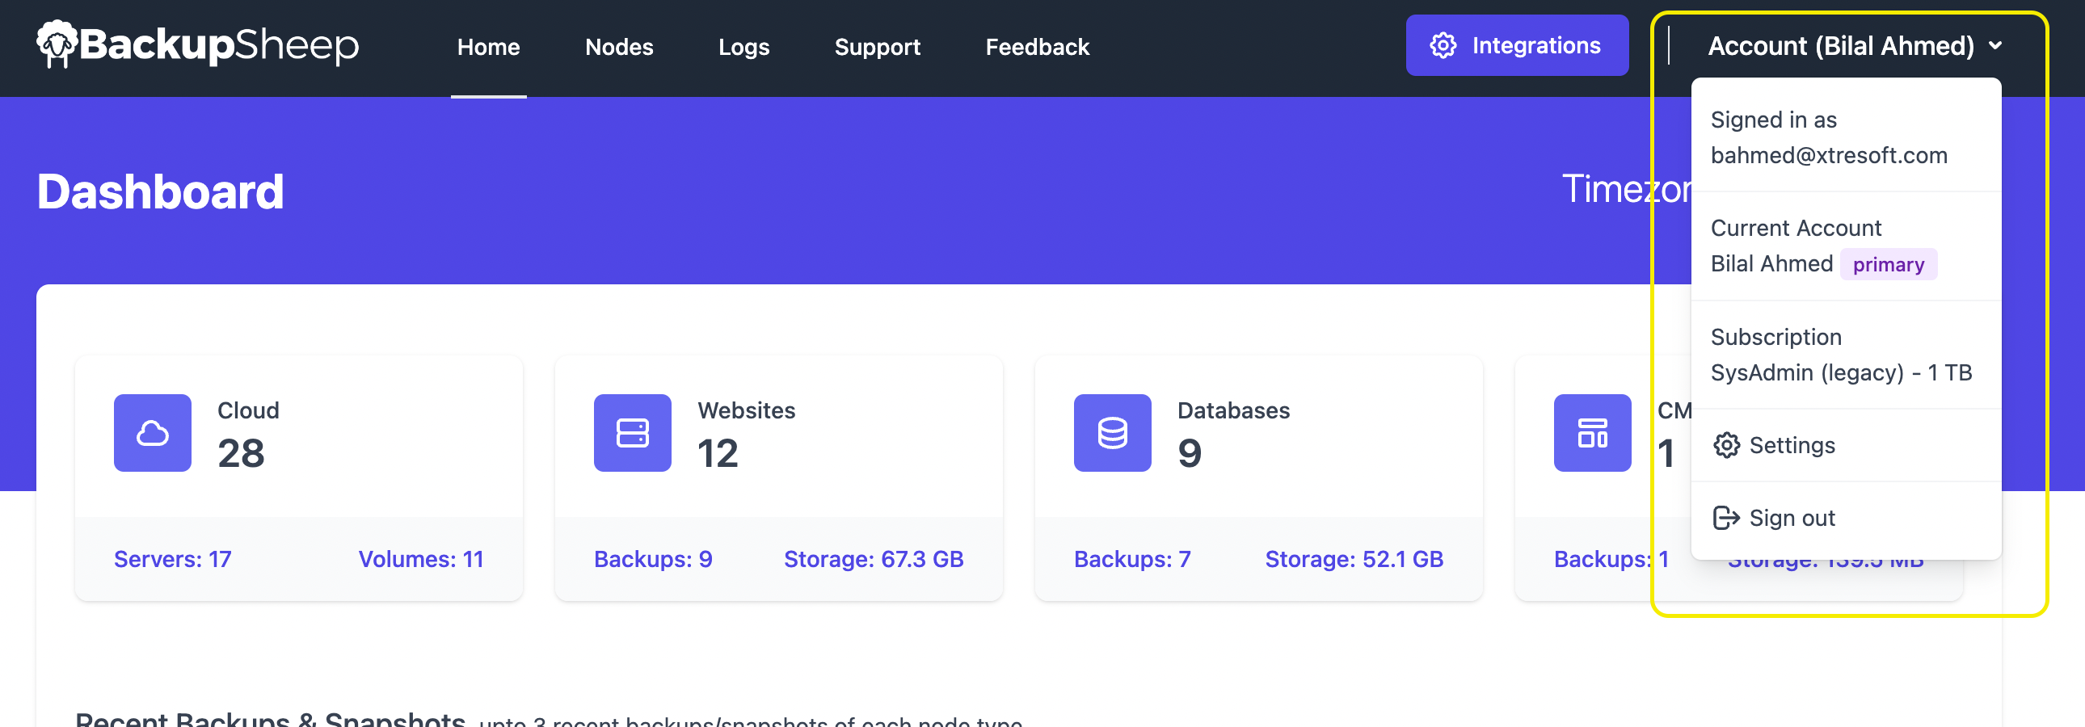Click the Databases count 9
The height and width of the screenshot is (727, 2085).
pos(1189,454)
